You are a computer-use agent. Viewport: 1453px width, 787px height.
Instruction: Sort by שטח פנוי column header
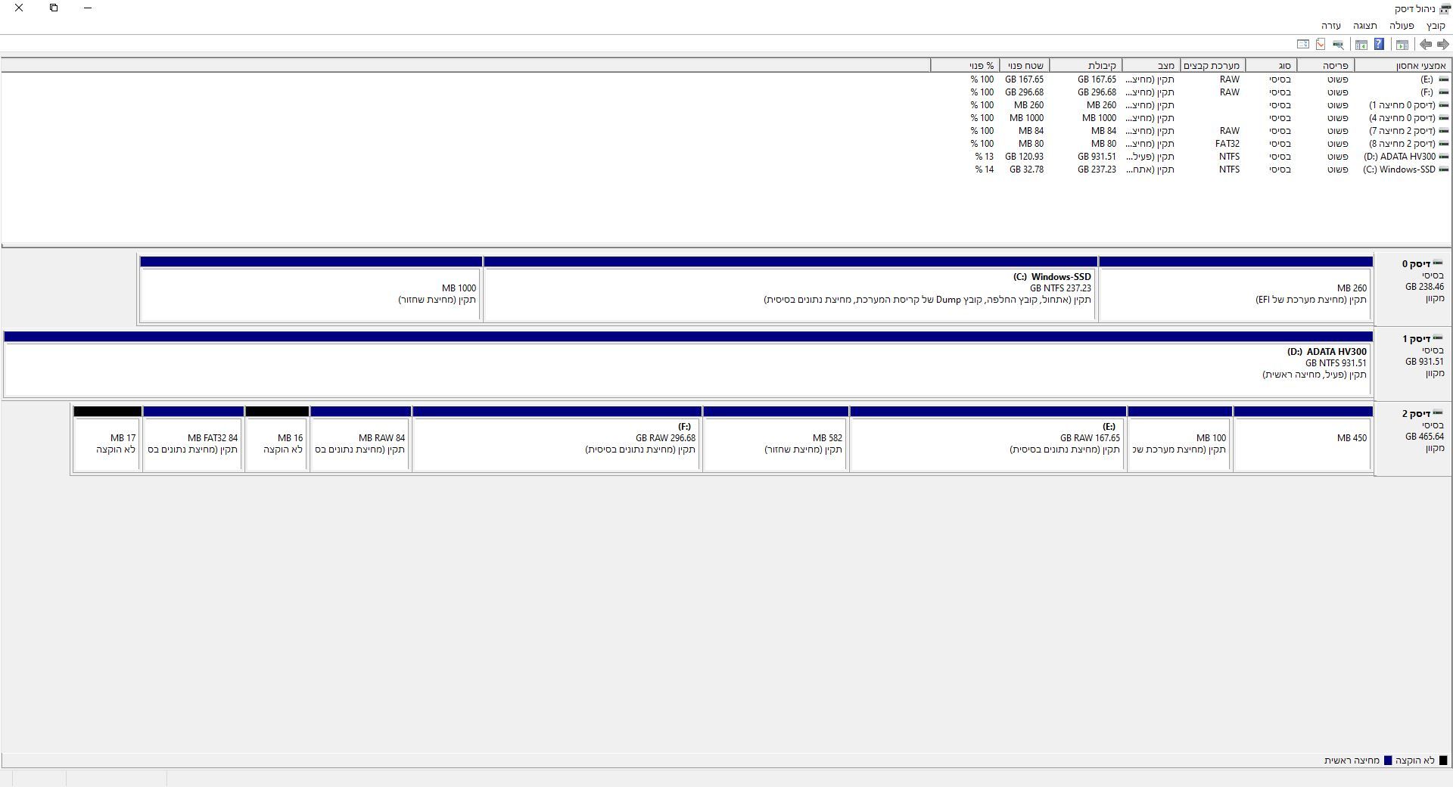(x=1024, y=66)
